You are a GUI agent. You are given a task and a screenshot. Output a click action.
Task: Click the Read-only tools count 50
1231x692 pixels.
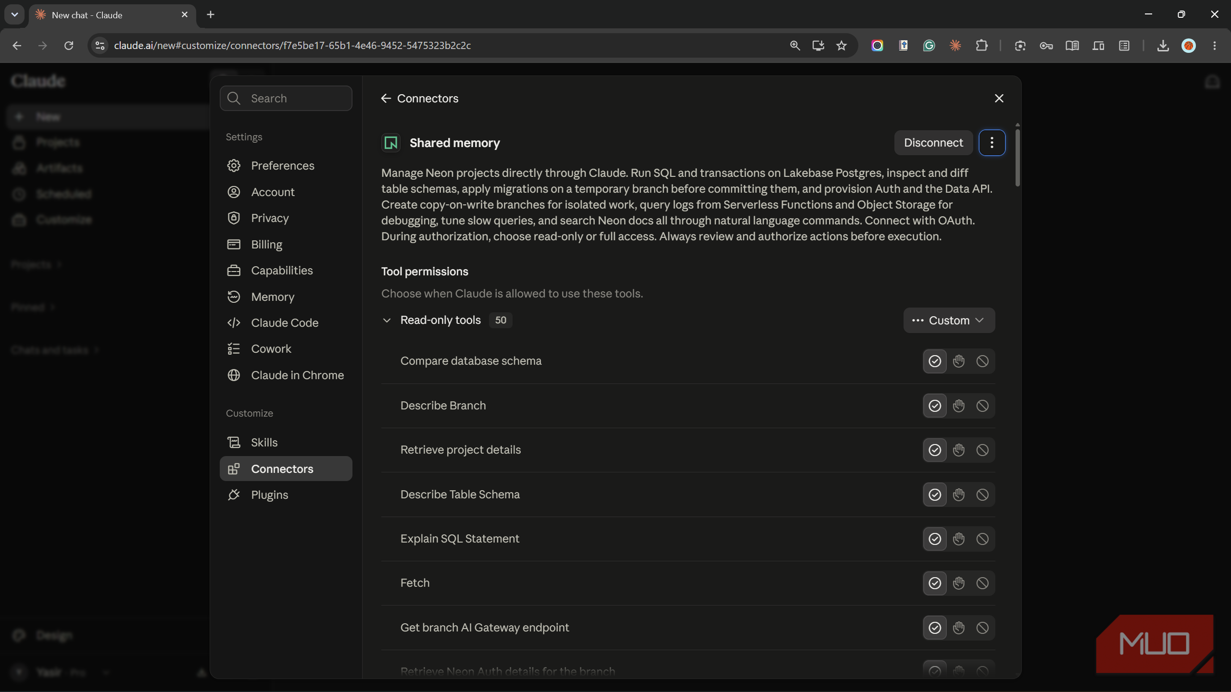pyautogui.click(x=501, y=320)
